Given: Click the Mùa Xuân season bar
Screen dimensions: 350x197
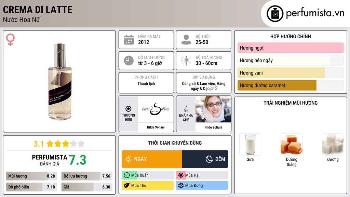Looking at the screenshot, I should (x=148, y=175).
